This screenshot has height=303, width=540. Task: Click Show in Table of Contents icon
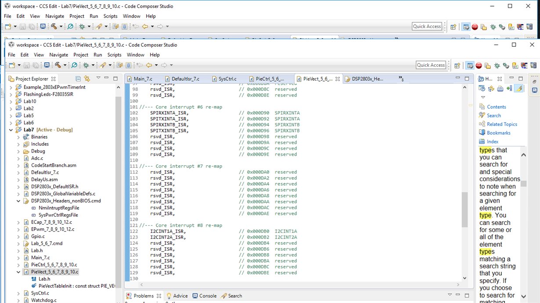point(491,89)
